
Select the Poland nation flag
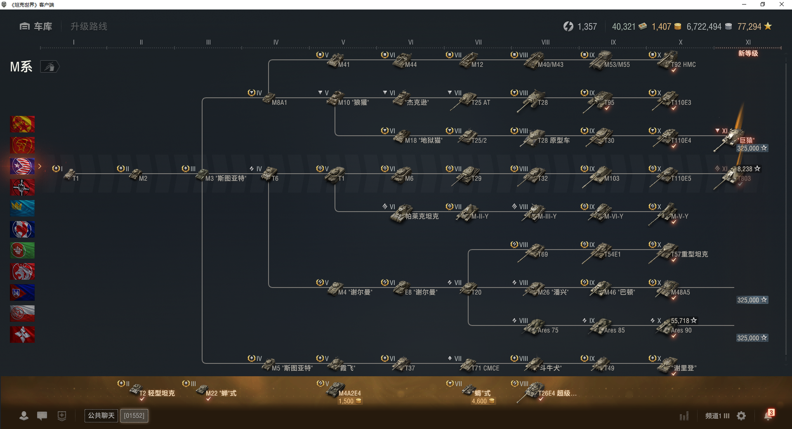22,313
